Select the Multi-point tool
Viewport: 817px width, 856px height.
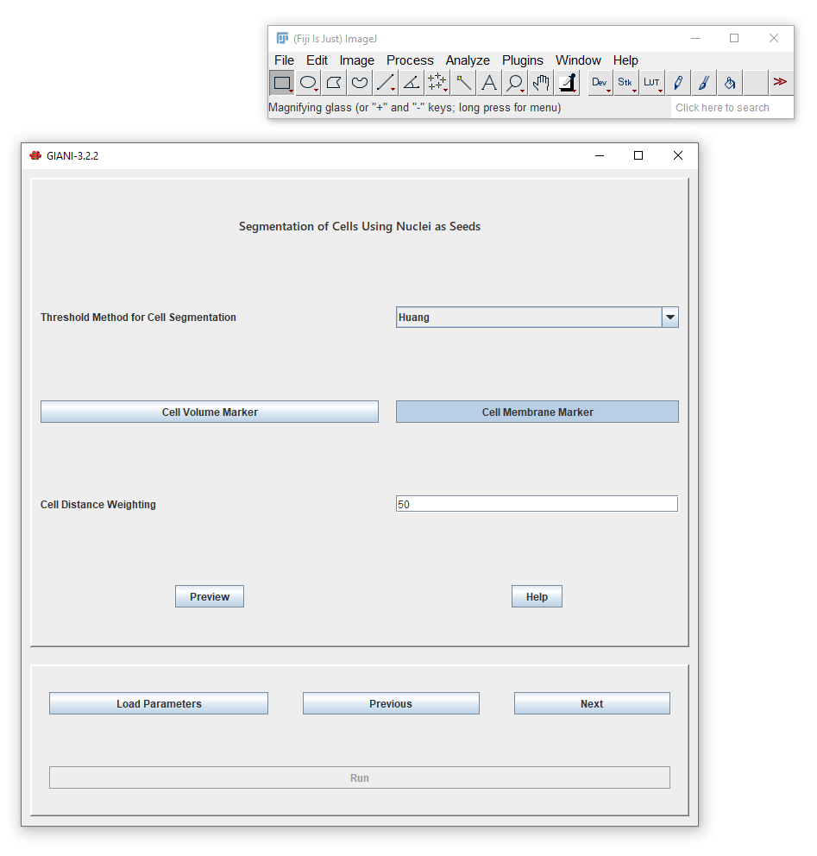coord(437,83)
